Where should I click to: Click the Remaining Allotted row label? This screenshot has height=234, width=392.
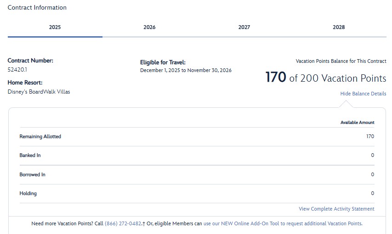40,137
